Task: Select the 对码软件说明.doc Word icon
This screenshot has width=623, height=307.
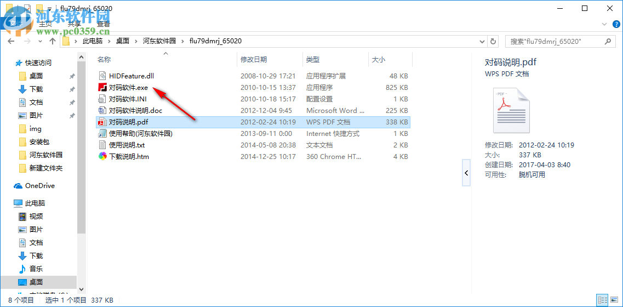Action: point(102,110)
